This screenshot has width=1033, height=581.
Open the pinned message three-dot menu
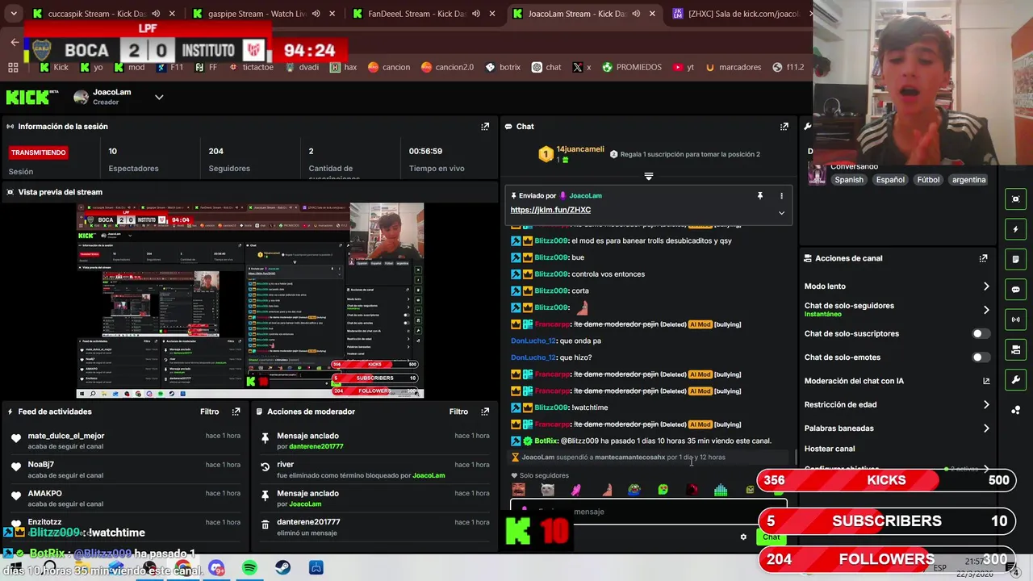781,196
